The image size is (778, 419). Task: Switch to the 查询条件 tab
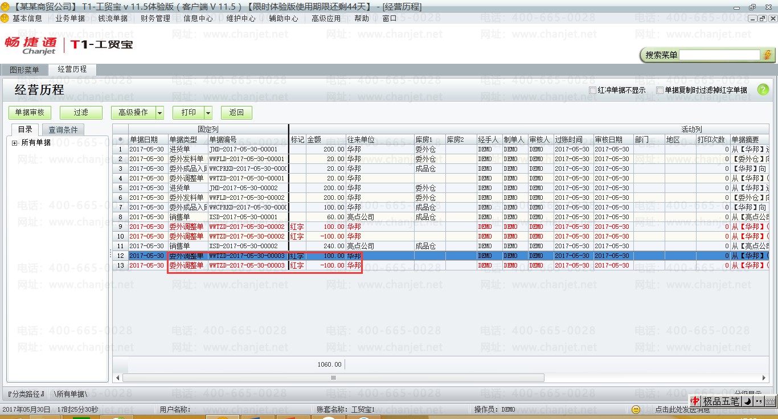[x=63, y=130]
